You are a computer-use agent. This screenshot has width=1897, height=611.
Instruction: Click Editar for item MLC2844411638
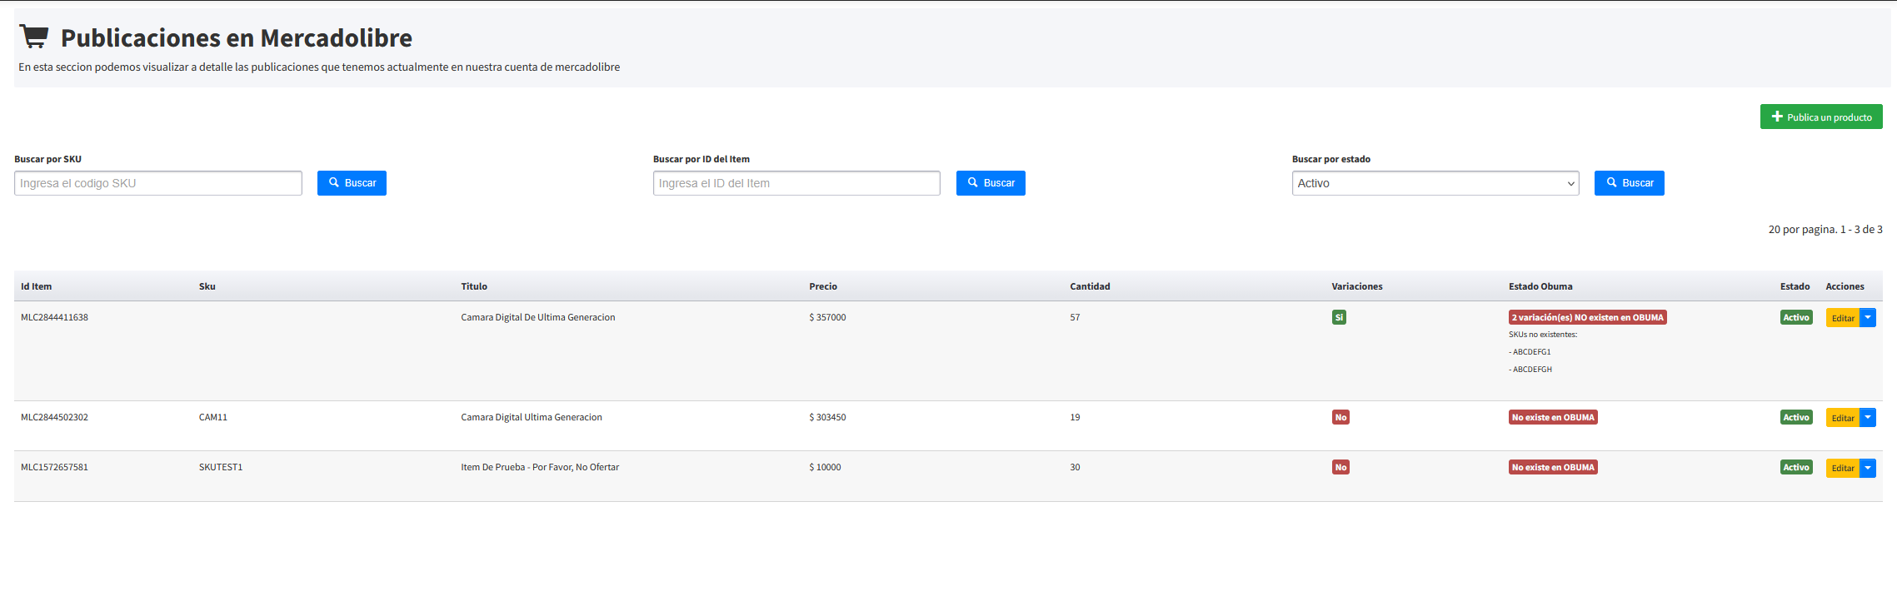[x=1842, y=318]
